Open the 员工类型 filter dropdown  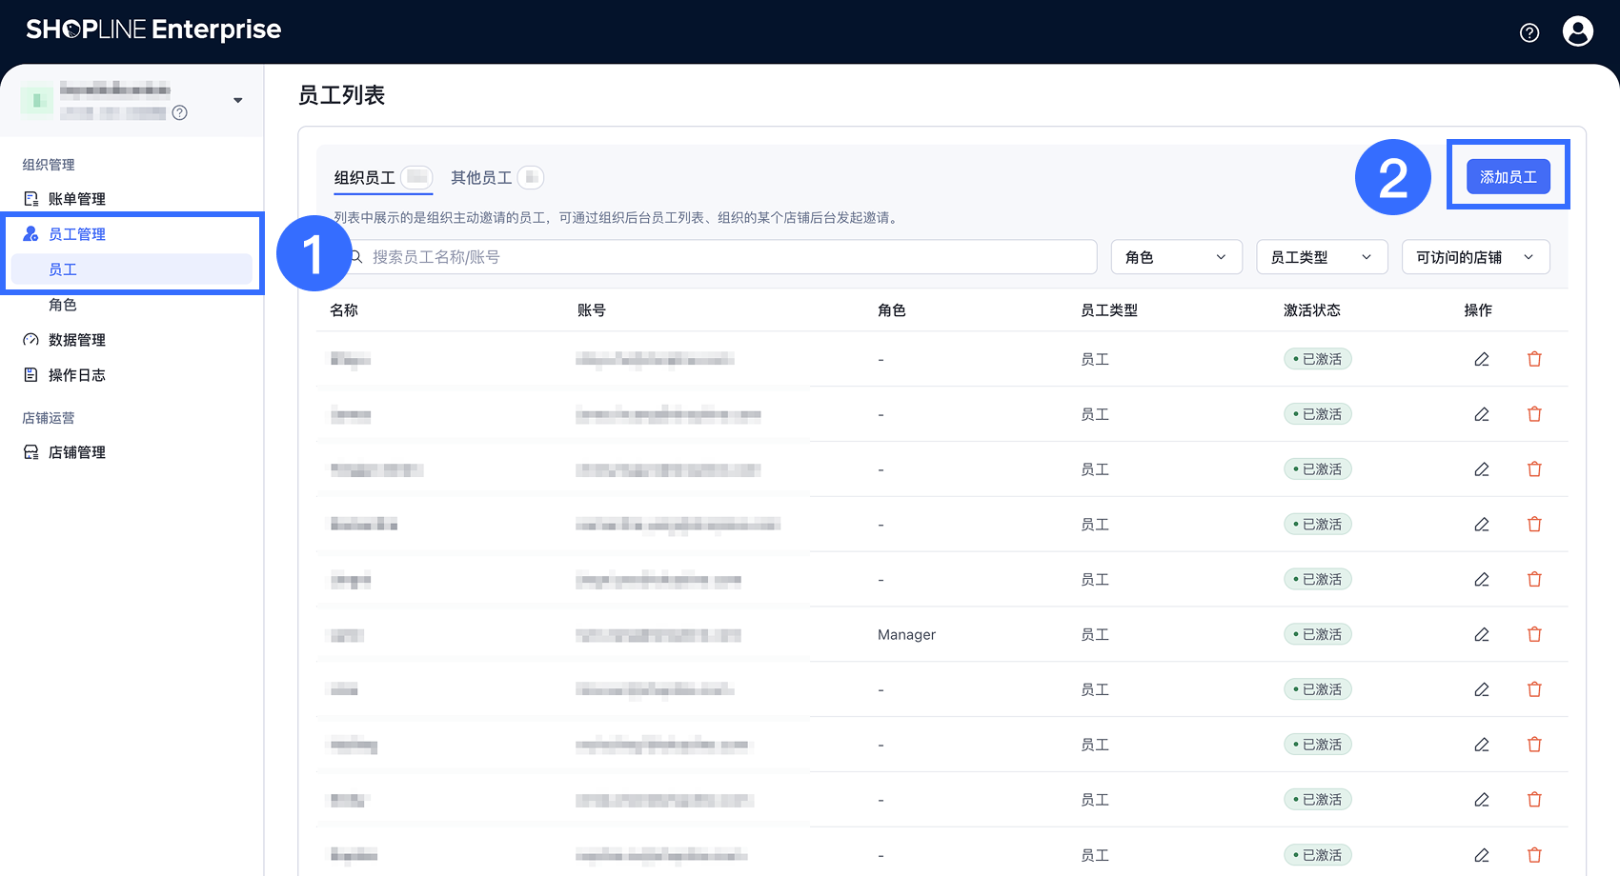point(1321,257)
